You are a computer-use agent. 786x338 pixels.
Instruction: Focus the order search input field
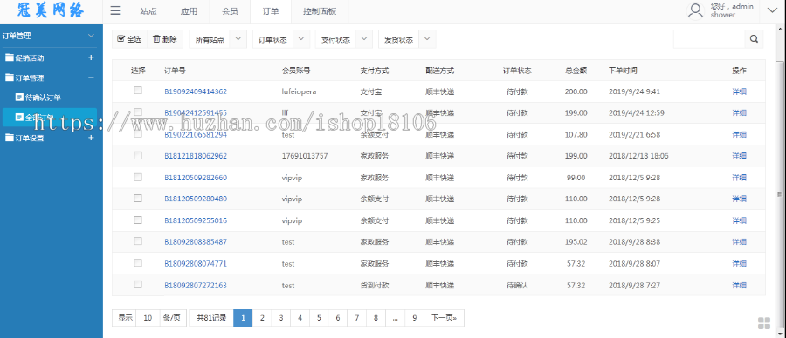[x=709, y=39]
